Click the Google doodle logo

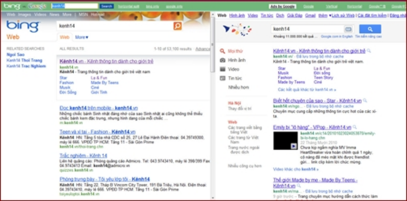click(x=238, y=30)
